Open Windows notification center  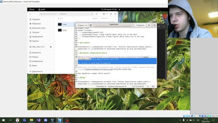click(x=214, y=120)
